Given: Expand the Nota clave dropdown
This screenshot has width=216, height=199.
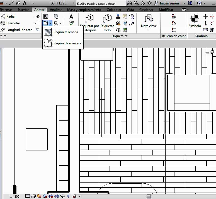Looking at the screenshot, I should (149, 29).
